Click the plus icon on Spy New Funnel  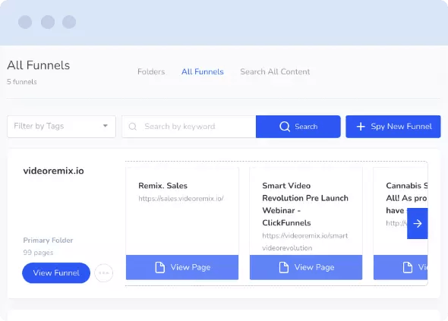pyautogui.click(x=361, y=127)
